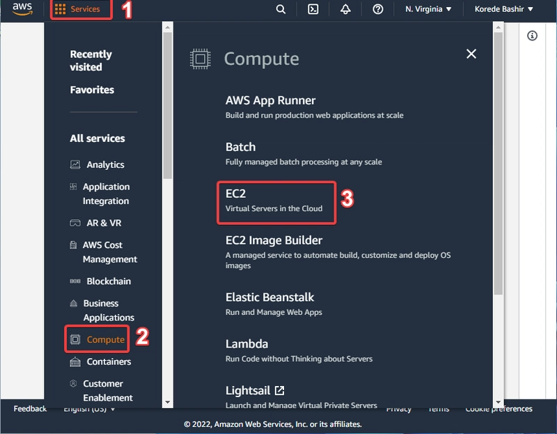Open the Cookie preferences link
The width and height of the screenshot is (557, 434).
click(499, 409)
